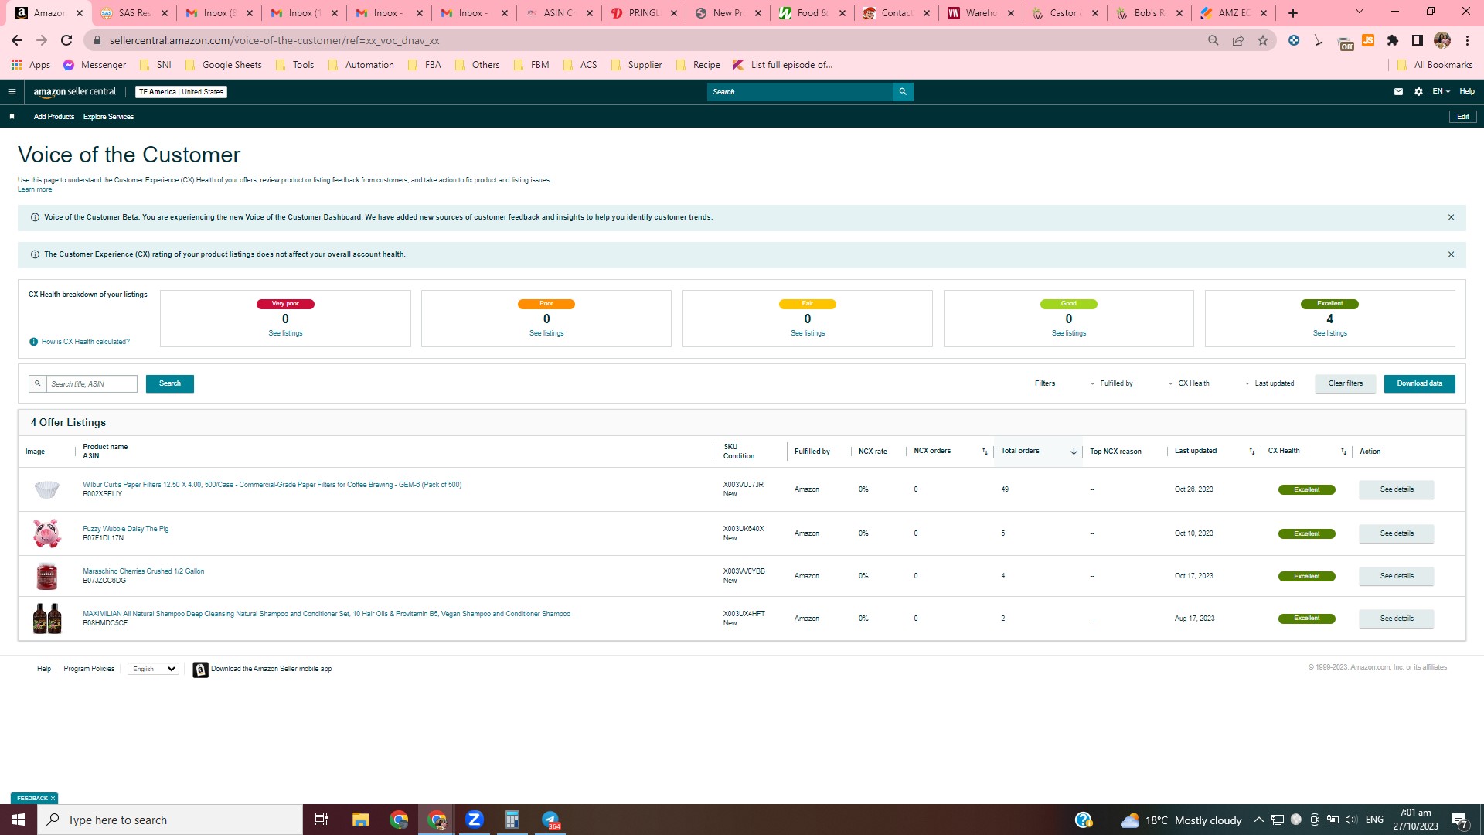Sort by NCX orders column arrows

pyautogui.click(x=985, y=452)
